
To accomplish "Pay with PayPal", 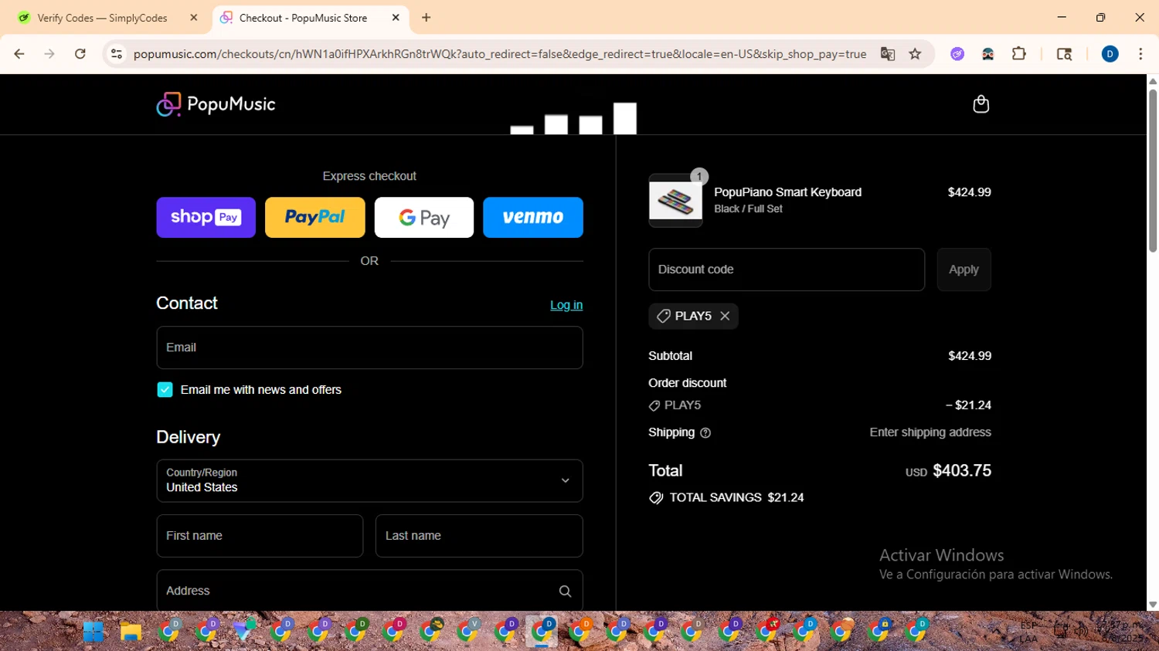I will pyautogui.click(x=315, y=218).
